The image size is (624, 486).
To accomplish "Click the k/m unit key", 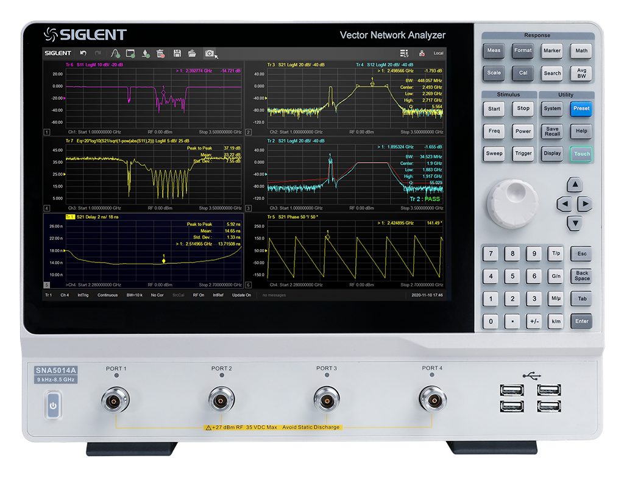I will [556, 321].
